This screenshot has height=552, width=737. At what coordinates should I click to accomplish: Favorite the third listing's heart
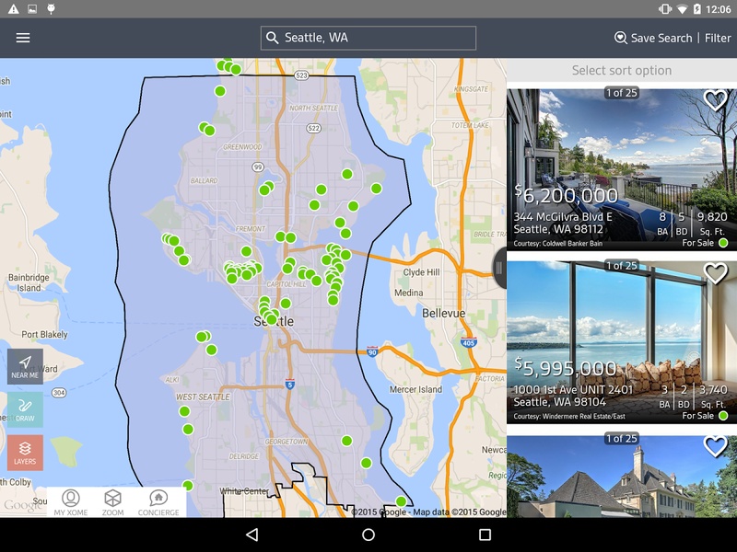coord(716,446)
